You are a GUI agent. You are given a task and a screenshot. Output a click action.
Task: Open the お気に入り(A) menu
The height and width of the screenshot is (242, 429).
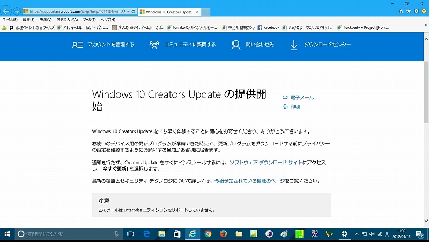point(67,20)
